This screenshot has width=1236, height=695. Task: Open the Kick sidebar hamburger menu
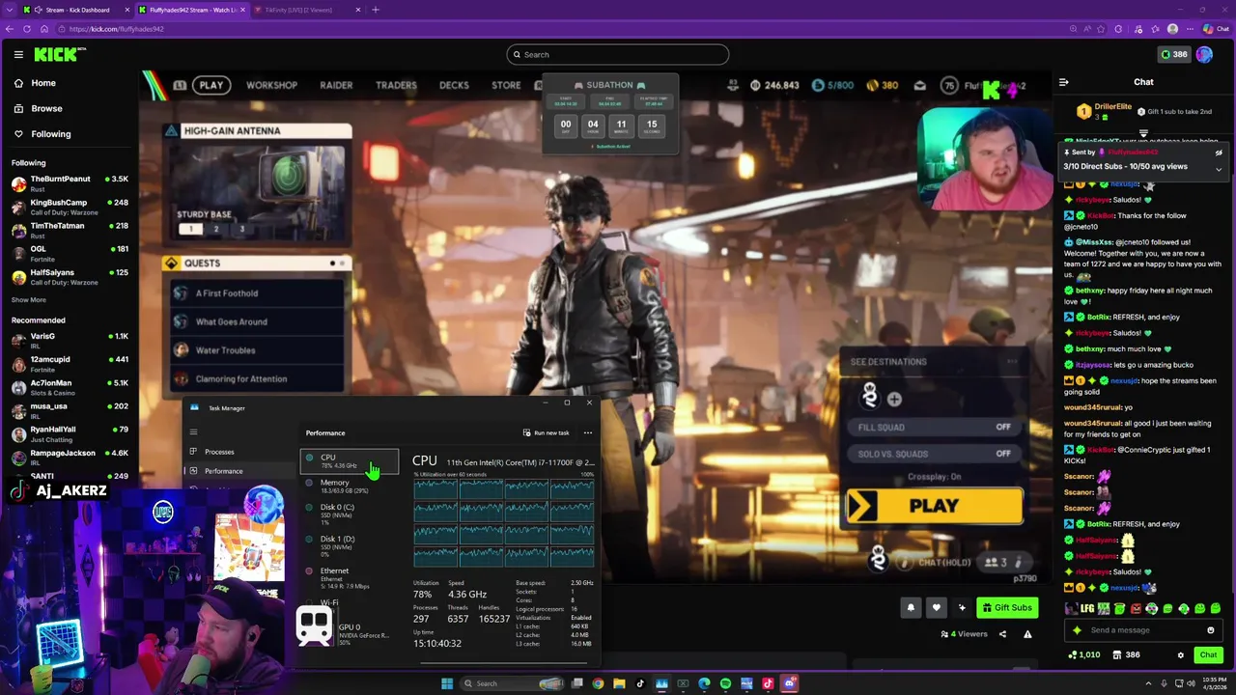[18, 55]
